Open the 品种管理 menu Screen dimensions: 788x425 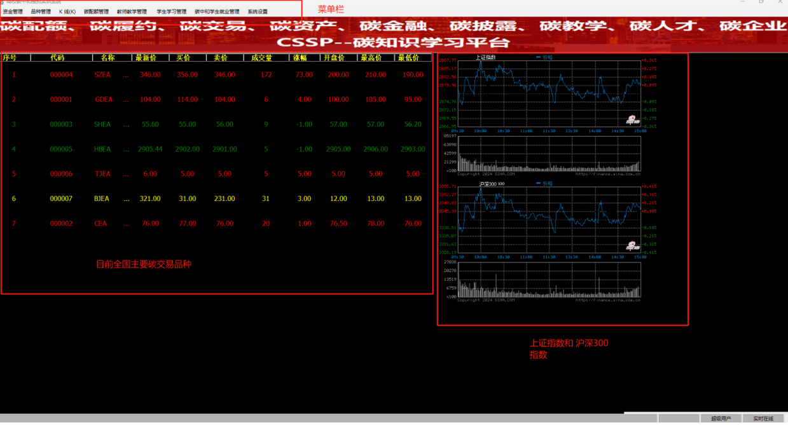pos(41,11)
